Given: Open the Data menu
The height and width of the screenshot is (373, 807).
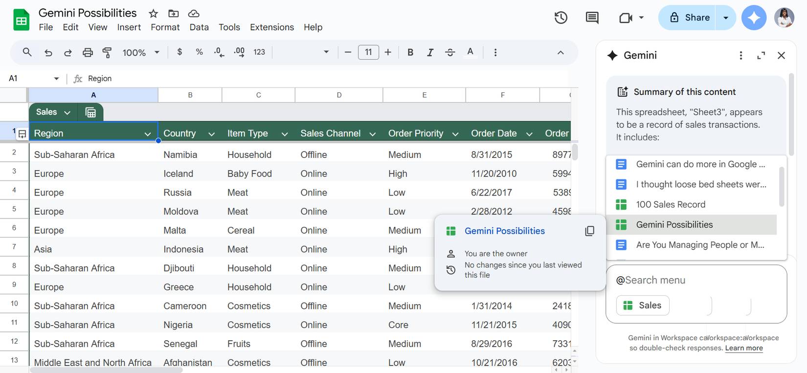Looking at the screenshot, I should [199, 27].
